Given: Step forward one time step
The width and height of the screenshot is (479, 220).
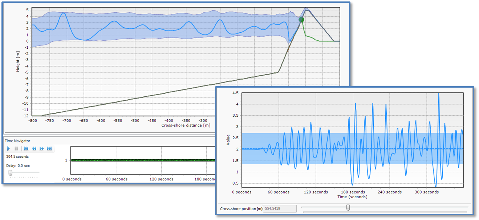Looking at the screenshot, I should click(x=41, y=149).
